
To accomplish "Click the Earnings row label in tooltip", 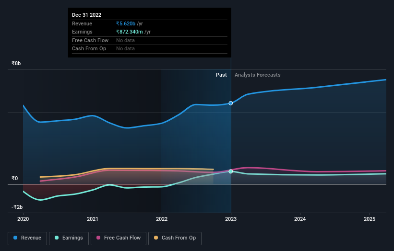I will coord(82,32).
